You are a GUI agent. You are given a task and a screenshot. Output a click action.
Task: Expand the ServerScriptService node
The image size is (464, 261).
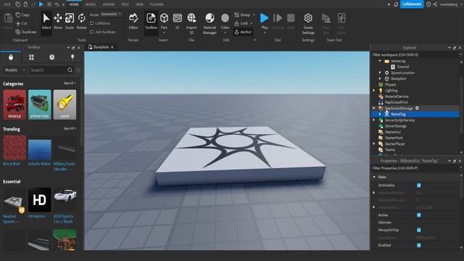tap(374, 120)
